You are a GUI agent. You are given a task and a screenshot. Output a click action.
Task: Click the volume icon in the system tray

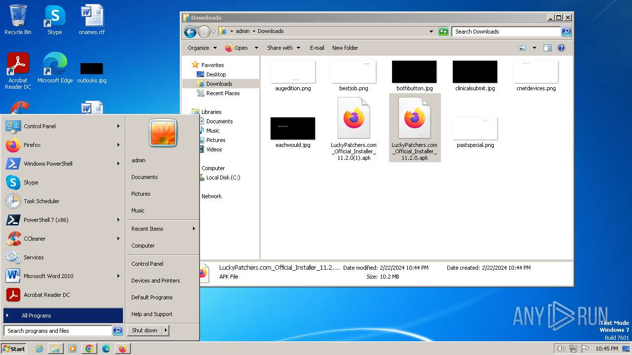[561, 349]
